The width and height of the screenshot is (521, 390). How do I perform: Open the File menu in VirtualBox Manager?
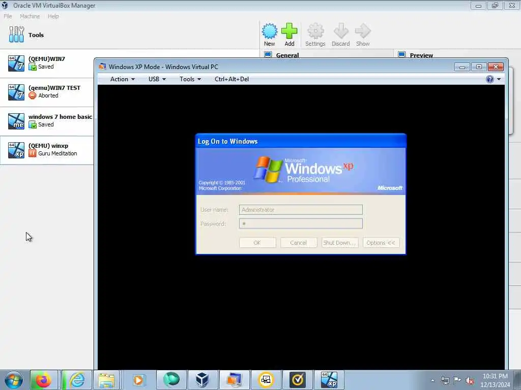point(8,16)
